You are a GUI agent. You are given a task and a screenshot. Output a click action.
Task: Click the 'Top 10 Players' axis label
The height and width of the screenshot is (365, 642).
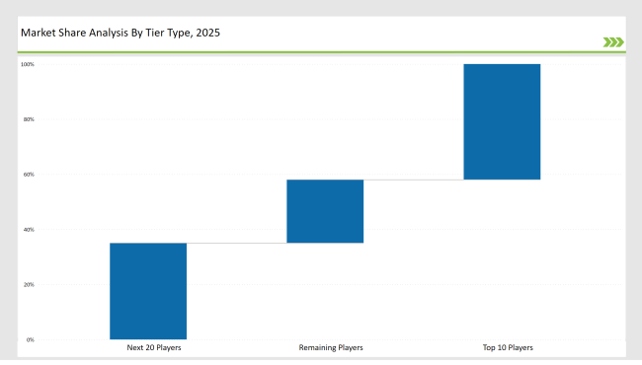(x=508, y=348)
